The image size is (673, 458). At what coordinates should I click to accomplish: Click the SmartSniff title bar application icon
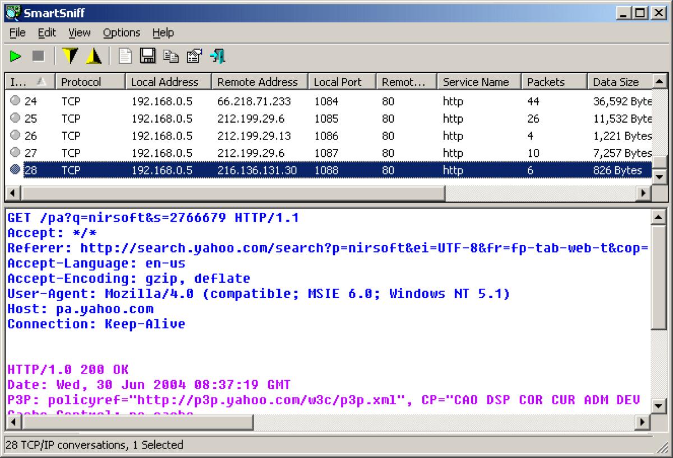(12, 12)
